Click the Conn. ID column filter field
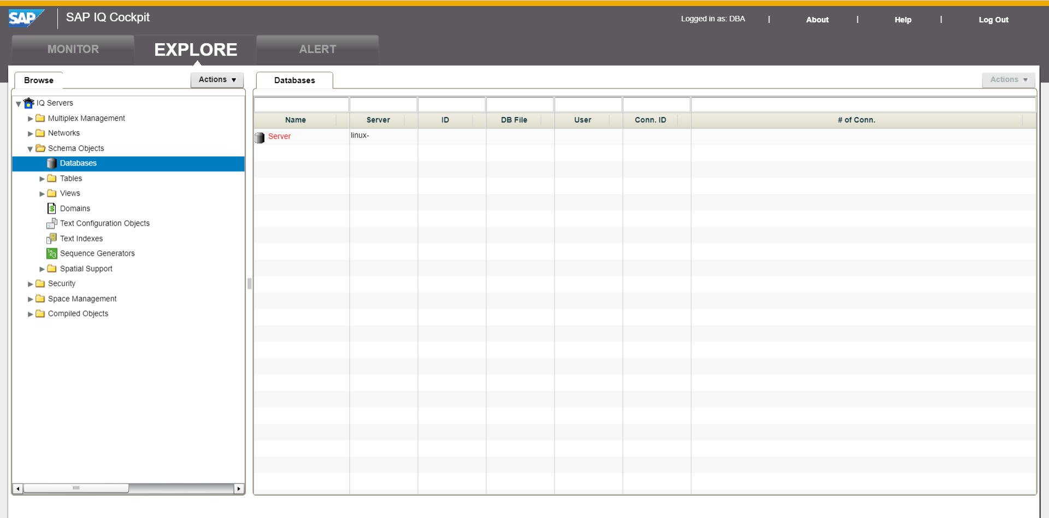The height and width of the screenshot is (518, 1049). click(657, 104)
